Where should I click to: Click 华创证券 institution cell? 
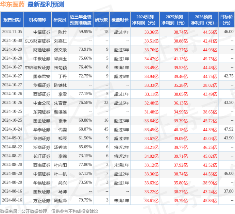point(42,138)
